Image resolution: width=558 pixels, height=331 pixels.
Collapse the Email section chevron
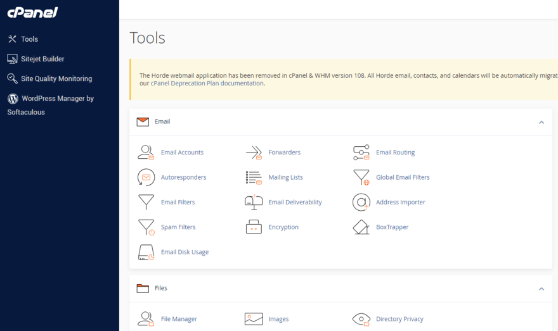542,122
